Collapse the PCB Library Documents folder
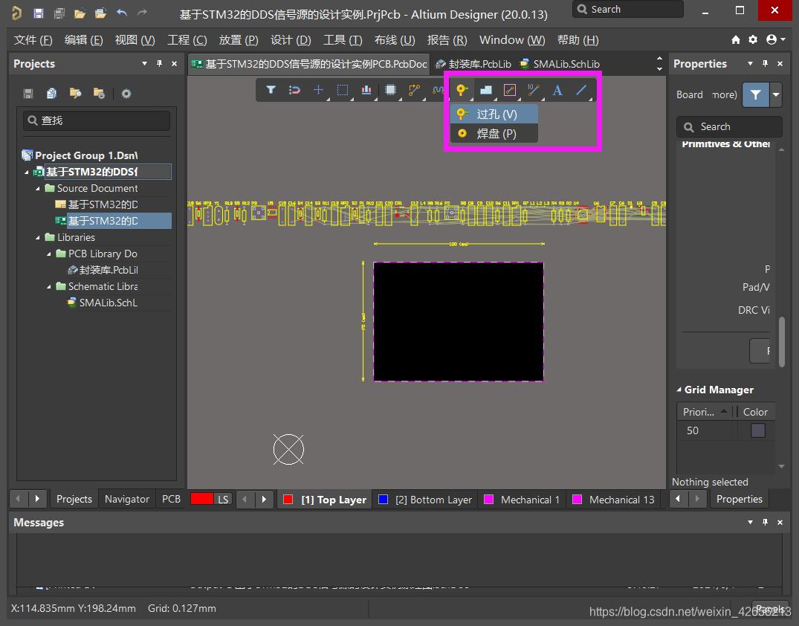Image resolution: width=799 pixels, height=626 pixels. (x=49, y=254)
